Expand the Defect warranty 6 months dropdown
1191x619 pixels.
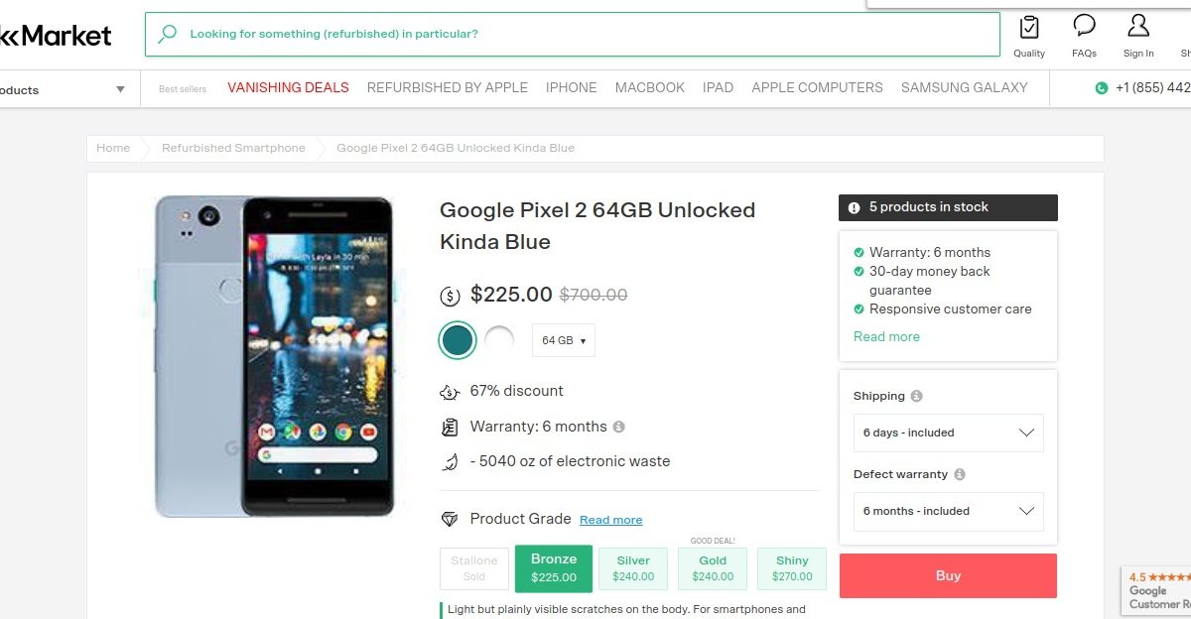pos(948,511)
